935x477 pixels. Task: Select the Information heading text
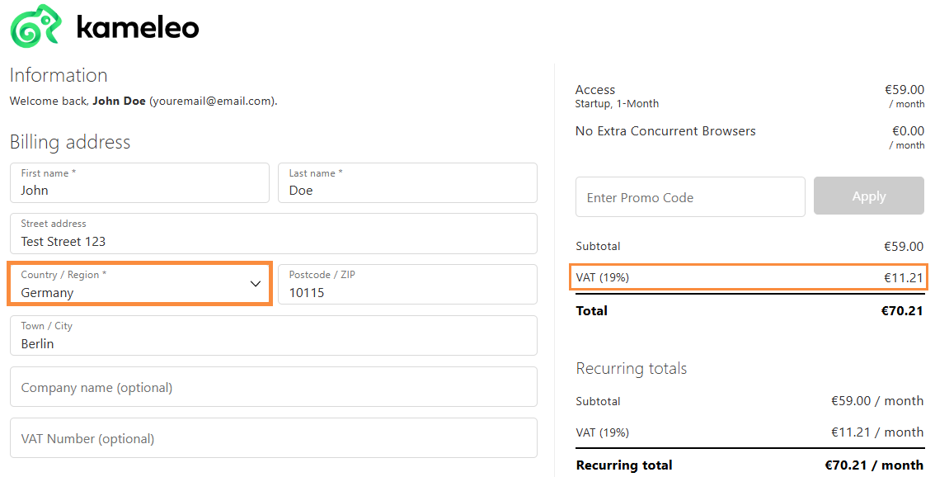[x=59, y=75]
